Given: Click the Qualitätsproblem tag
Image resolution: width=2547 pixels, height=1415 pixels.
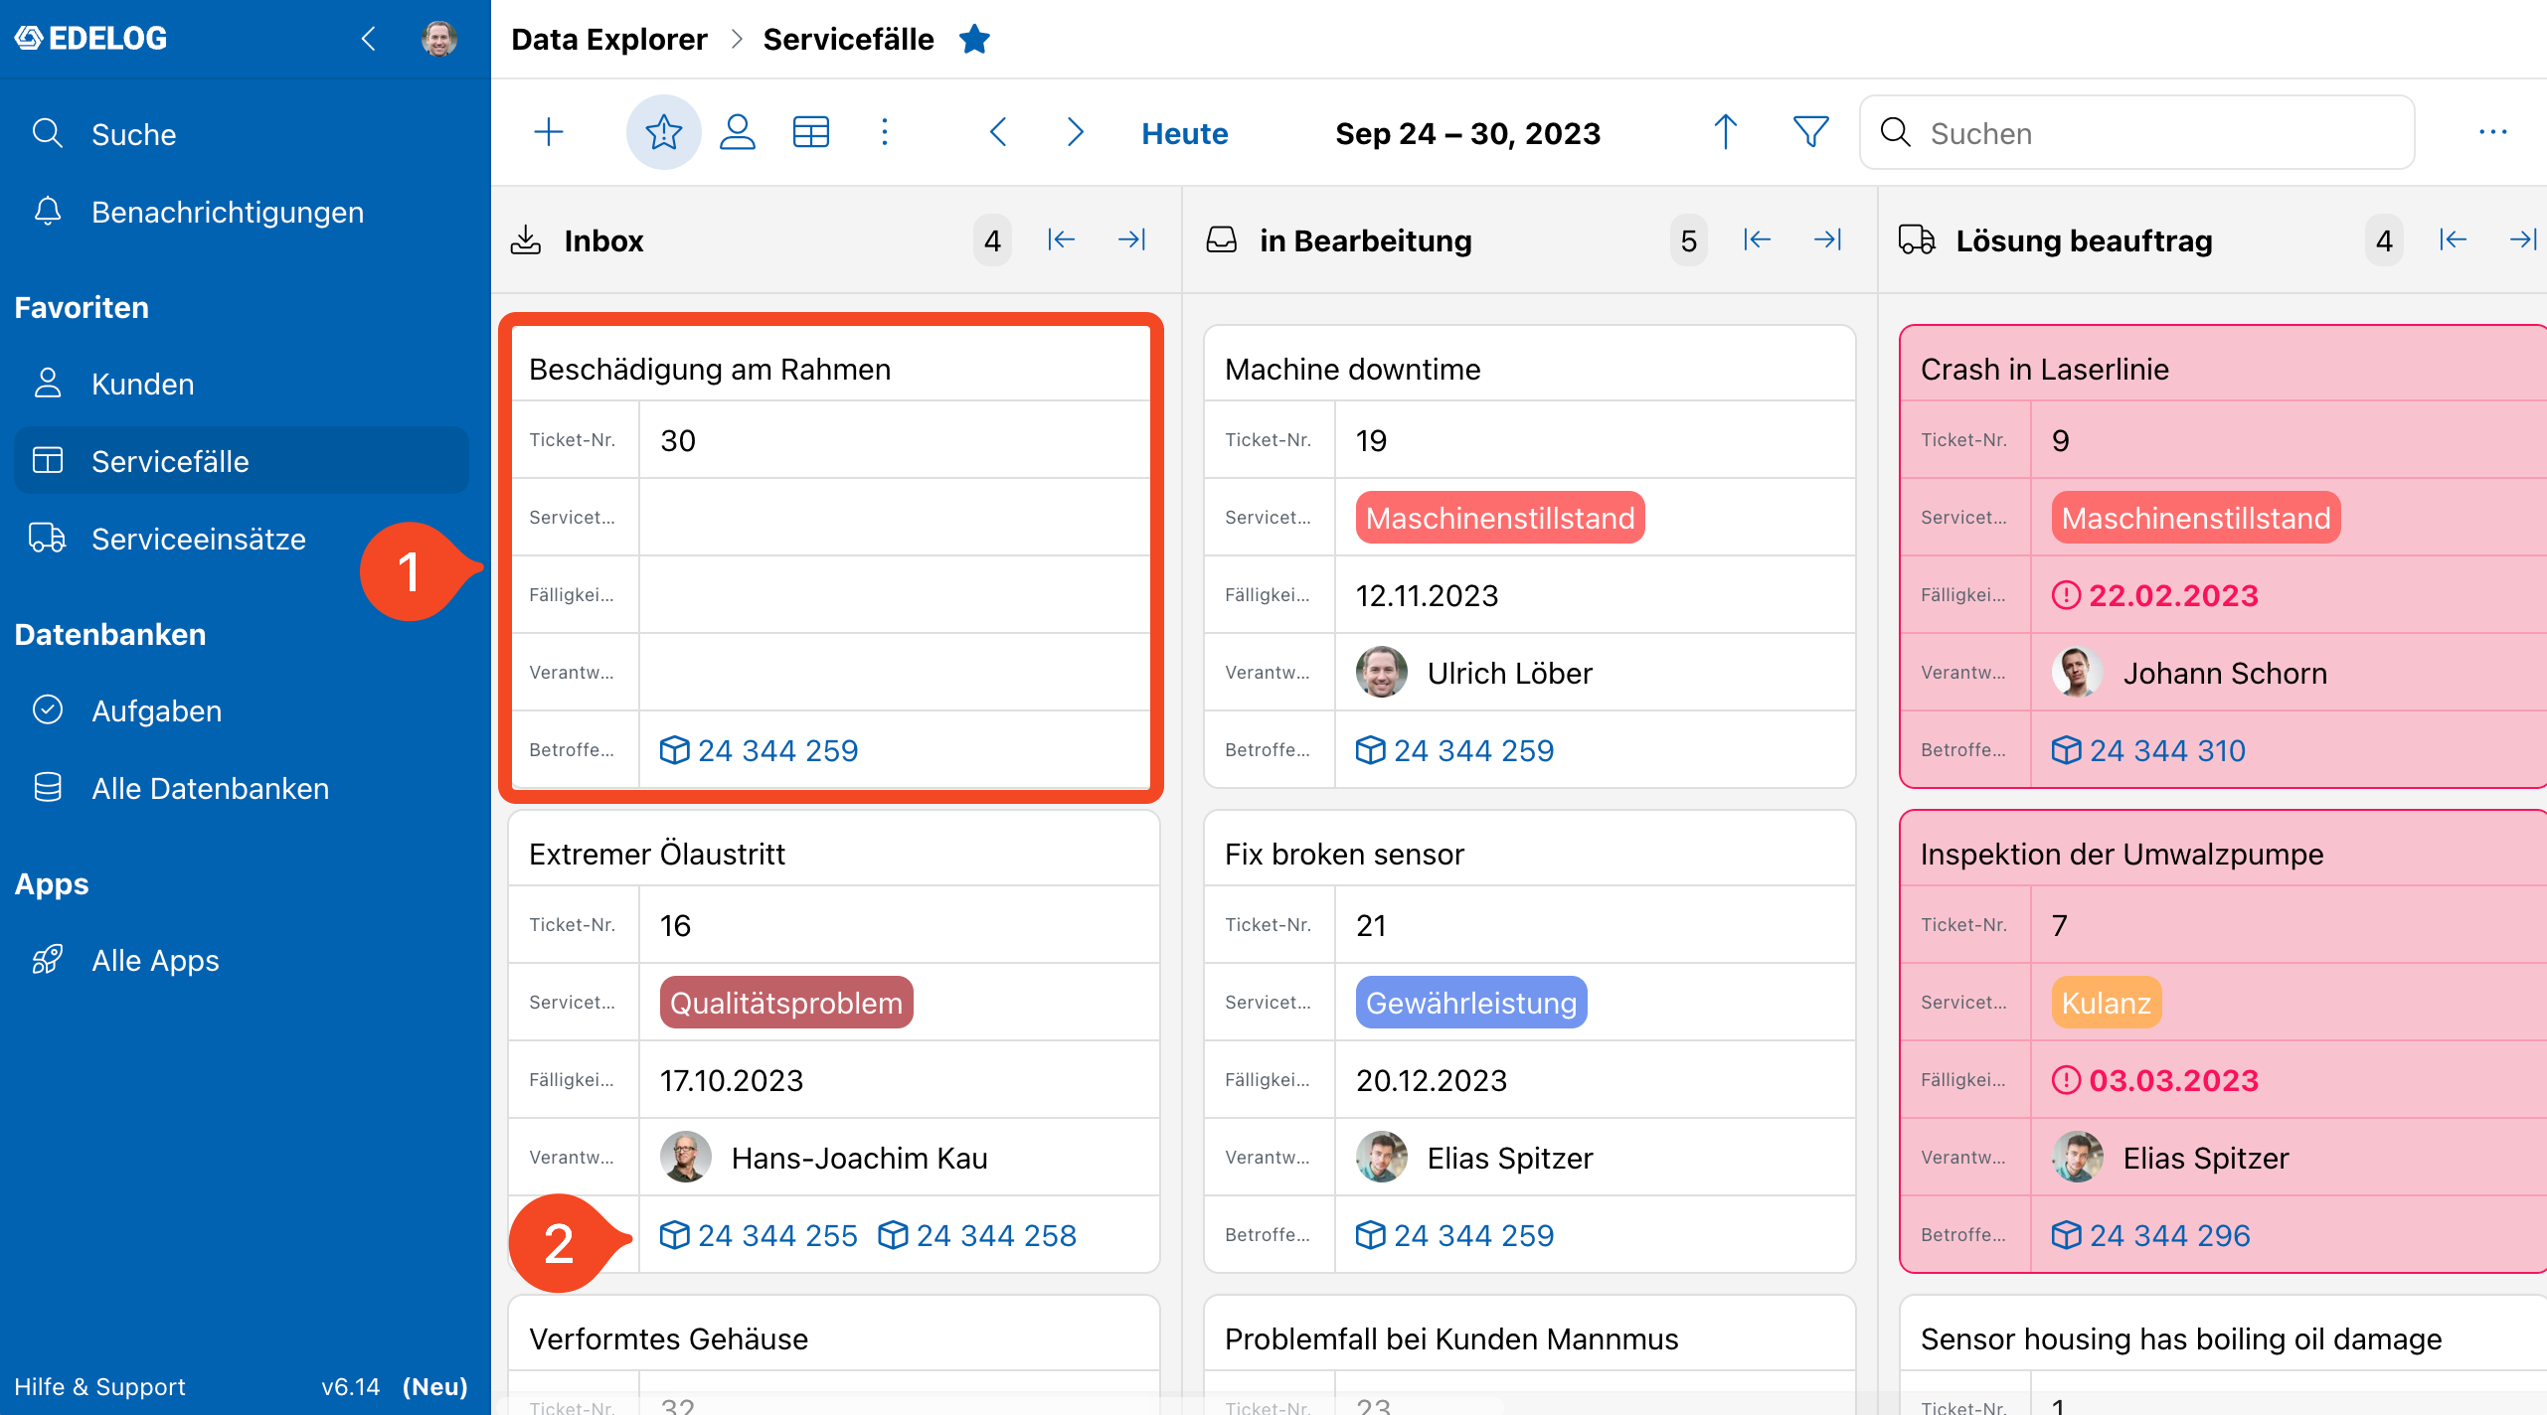Looking at the screenshot, I should 786,1003.
